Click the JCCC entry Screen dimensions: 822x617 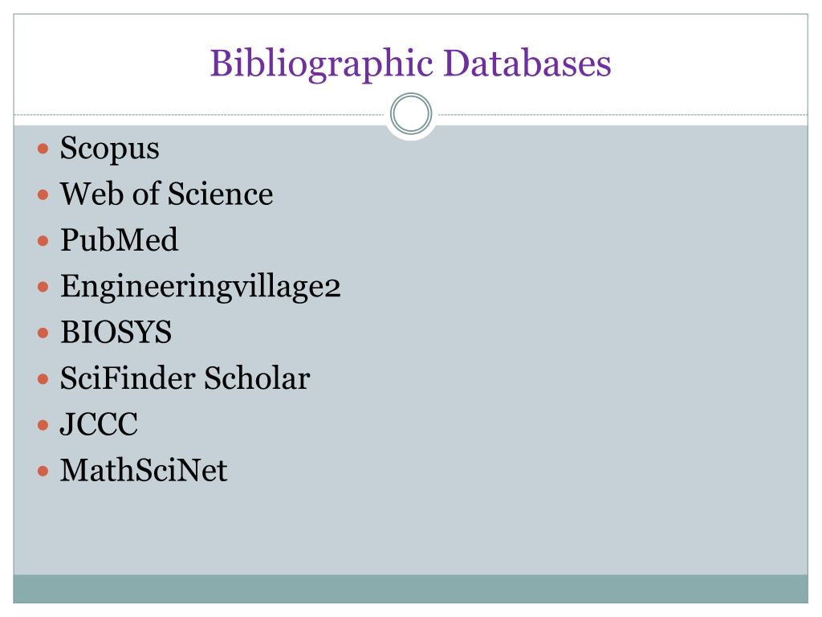pos(99,424)
